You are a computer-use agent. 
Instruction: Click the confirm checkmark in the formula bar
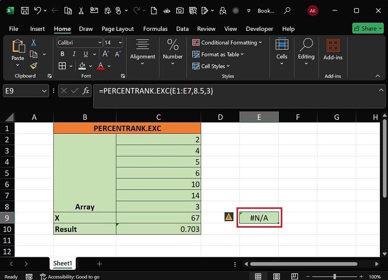[x=75, y=91]
